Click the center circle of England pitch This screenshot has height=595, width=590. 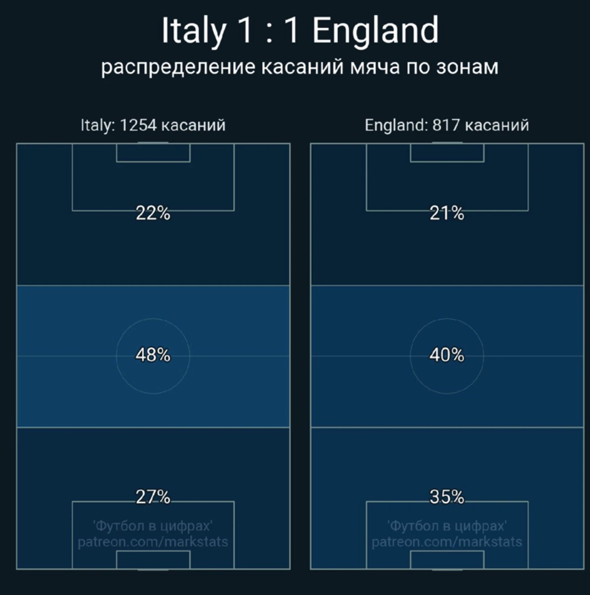[x=447, y=356]
